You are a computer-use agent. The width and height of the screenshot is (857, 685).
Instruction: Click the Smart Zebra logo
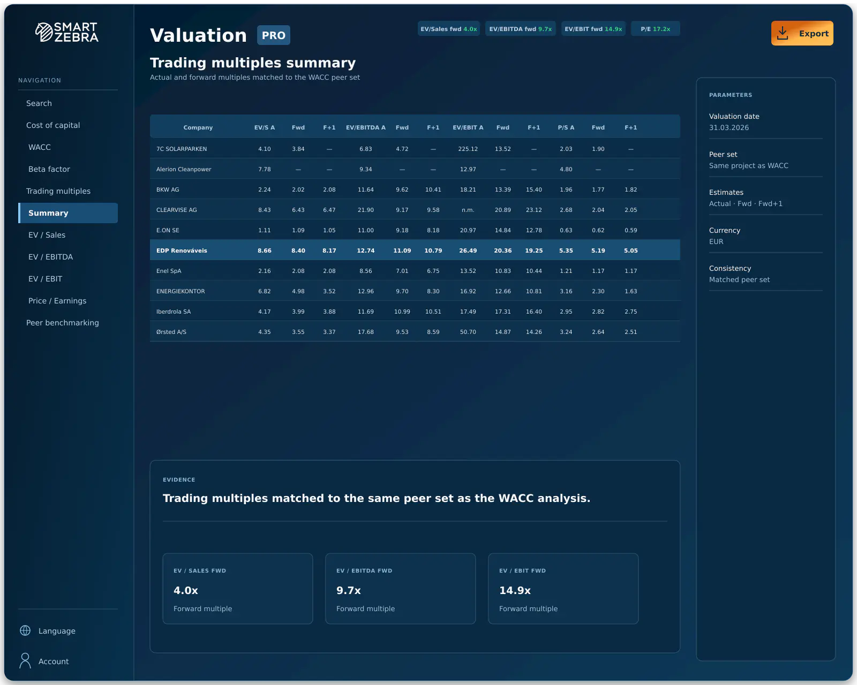click(67, 32)
